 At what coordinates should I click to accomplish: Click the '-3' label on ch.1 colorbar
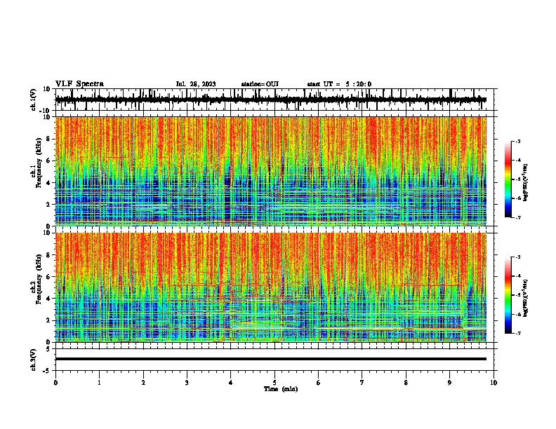point(517,141)
